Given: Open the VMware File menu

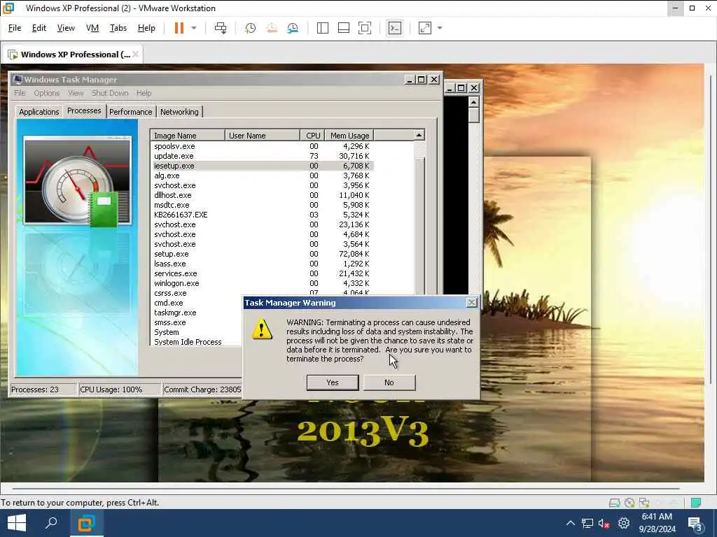Looking at the screenshot, I should 15,28.
